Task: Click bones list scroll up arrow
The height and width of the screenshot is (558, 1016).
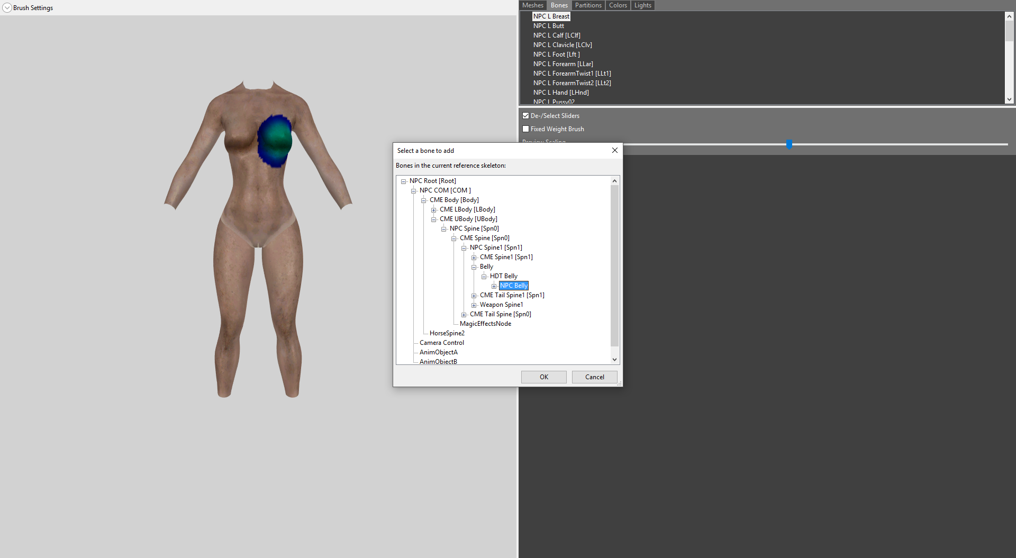Action: click(x=1009, y=16)
